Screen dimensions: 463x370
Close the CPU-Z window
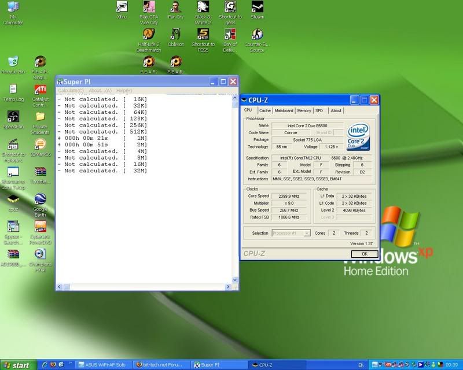point(374,100)
